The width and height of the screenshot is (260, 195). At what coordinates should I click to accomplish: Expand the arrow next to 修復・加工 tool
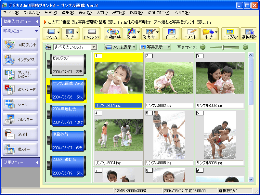click(158, 32)
